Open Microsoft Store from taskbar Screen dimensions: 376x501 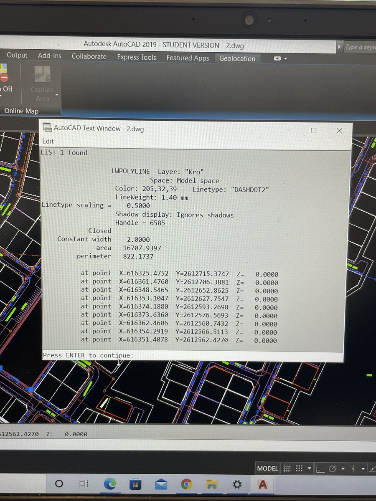click(x=135, y=484)
